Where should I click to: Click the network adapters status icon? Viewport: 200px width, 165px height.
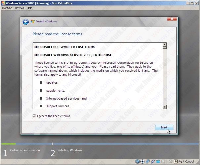(x=148, y=162)
